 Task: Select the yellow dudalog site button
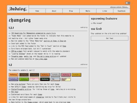(76, 75)
